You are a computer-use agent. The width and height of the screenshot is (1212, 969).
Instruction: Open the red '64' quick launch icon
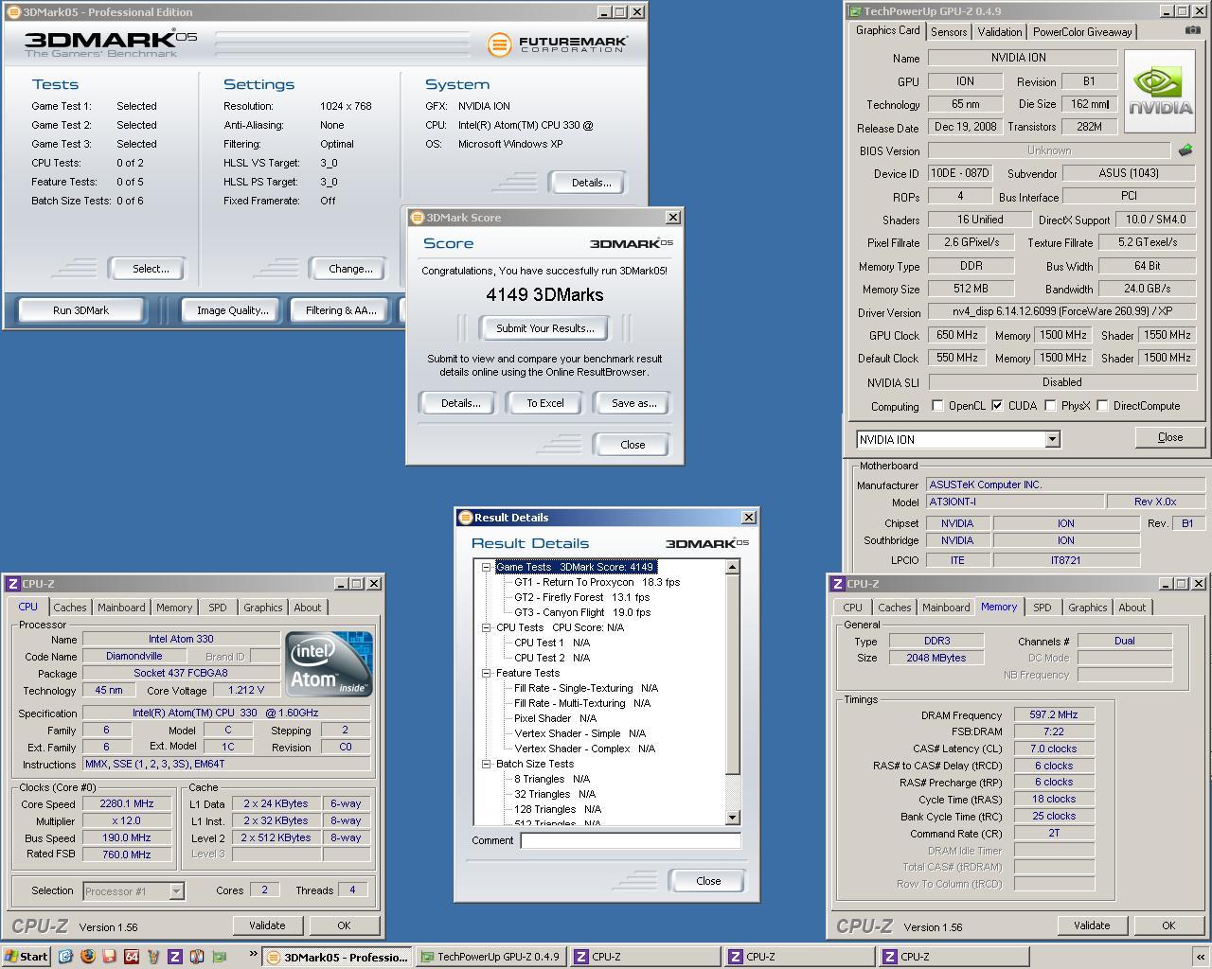coord(132,956)
